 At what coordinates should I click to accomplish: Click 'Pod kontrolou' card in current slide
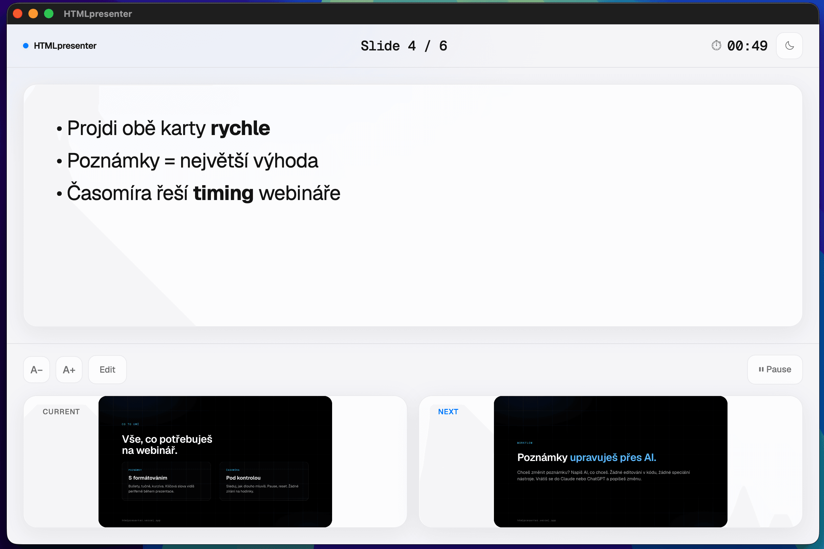[x=264, y=481]
